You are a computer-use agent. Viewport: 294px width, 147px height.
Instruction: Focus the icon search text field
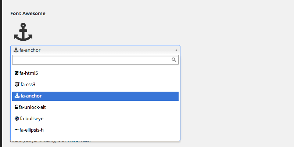(92, 60)
